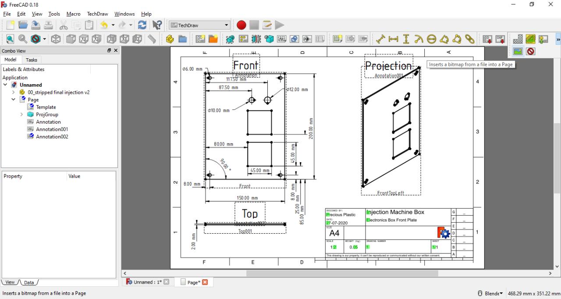
Task: Click the Insert Annotation icon
Action: [281, 39]
